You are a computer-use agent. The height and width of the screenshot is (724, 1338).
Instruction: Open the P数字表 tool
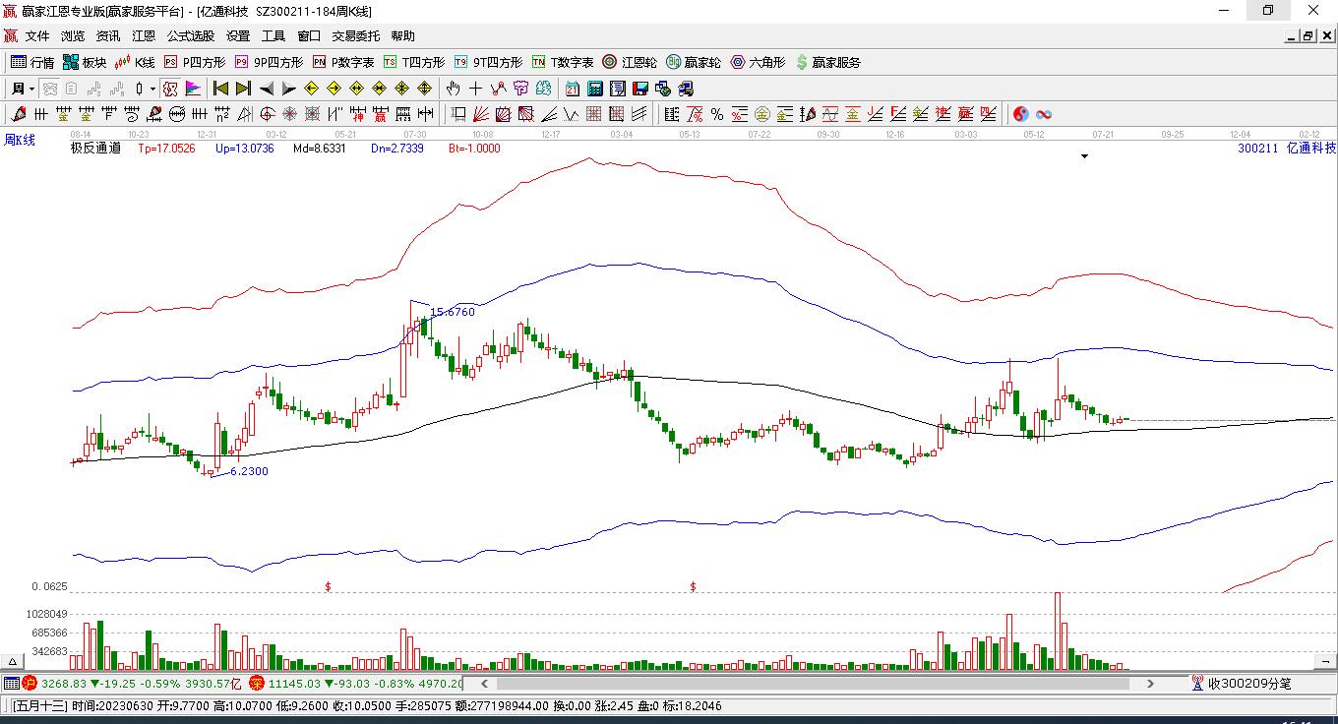[x=343, y=62]
